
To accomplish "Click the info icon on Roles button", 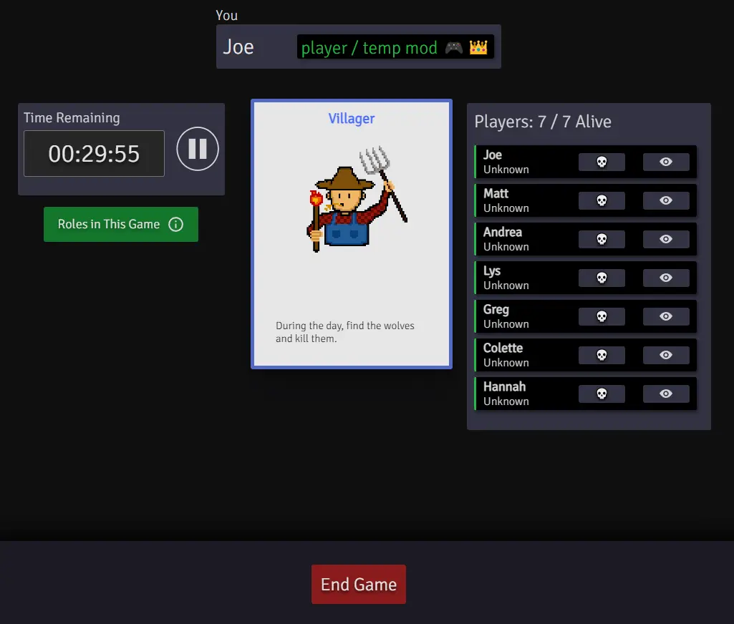I will pyautogui.click(x=175, y=225).
